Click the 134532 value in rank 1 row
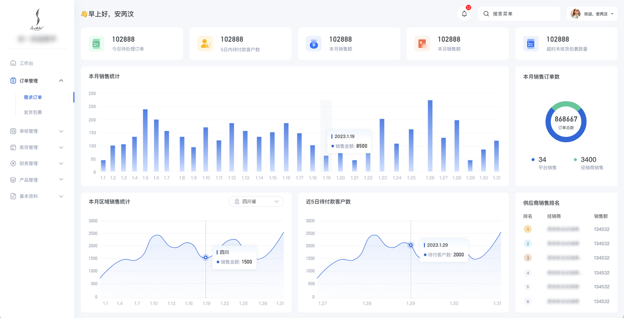Image resolution: width=624 pixels, height=318 pixels. pos(602,229)
